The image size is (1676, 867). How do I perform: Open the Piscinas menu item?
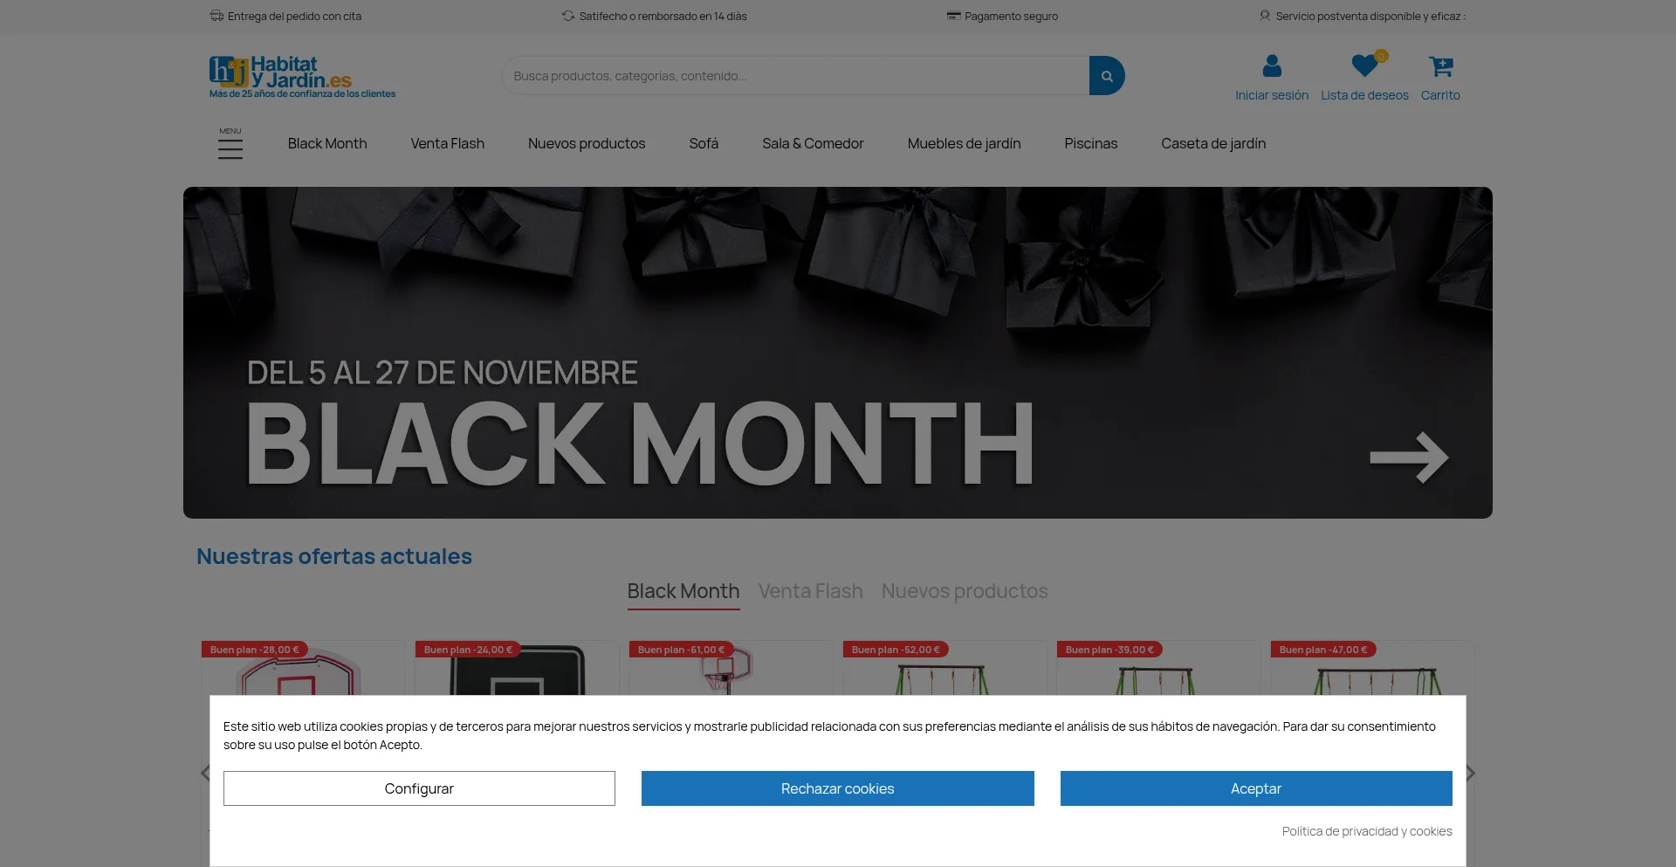[x=1090, y=143]
